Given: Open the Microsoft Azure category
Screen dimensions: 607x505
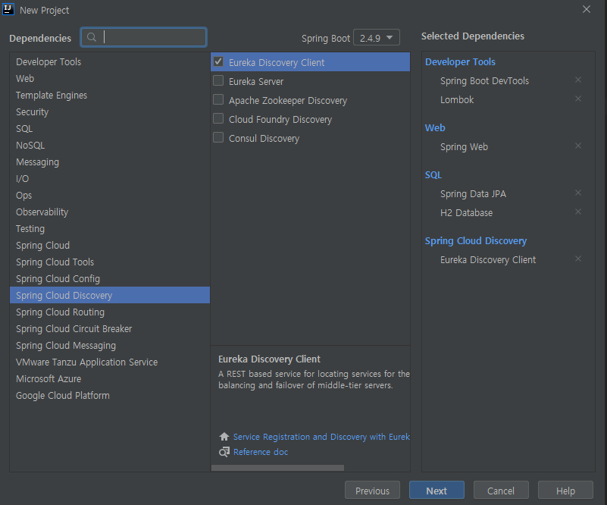Looking at the screenshot, I should [110, 378].
